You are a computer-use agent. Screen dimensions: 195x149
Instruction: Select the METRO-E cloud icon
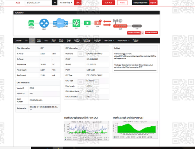pos(60,23)
